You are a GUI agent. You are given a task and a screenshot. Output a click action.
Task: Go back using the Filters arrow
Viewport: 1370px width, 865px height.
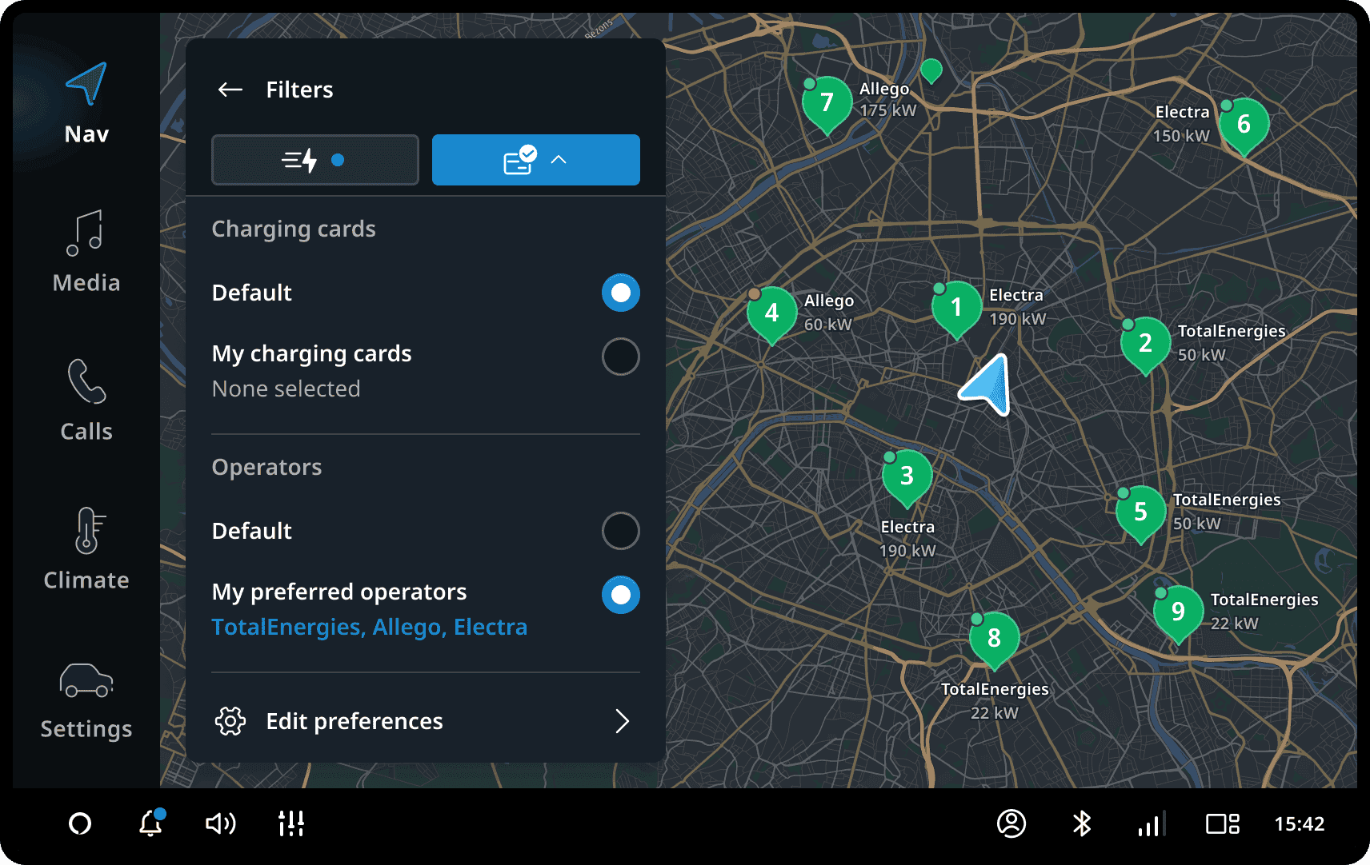230,90
